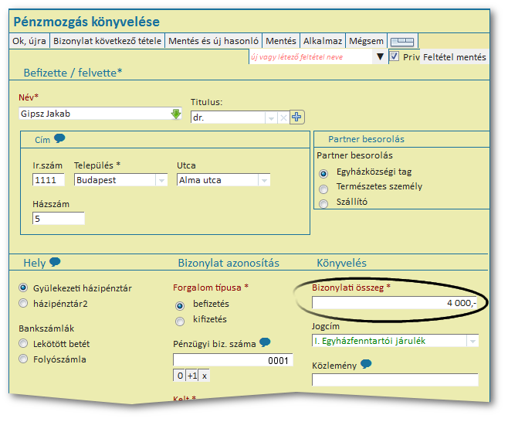Clear the Titulus value with the x icon
The image size is (508, 422).
tap(283, 117)
